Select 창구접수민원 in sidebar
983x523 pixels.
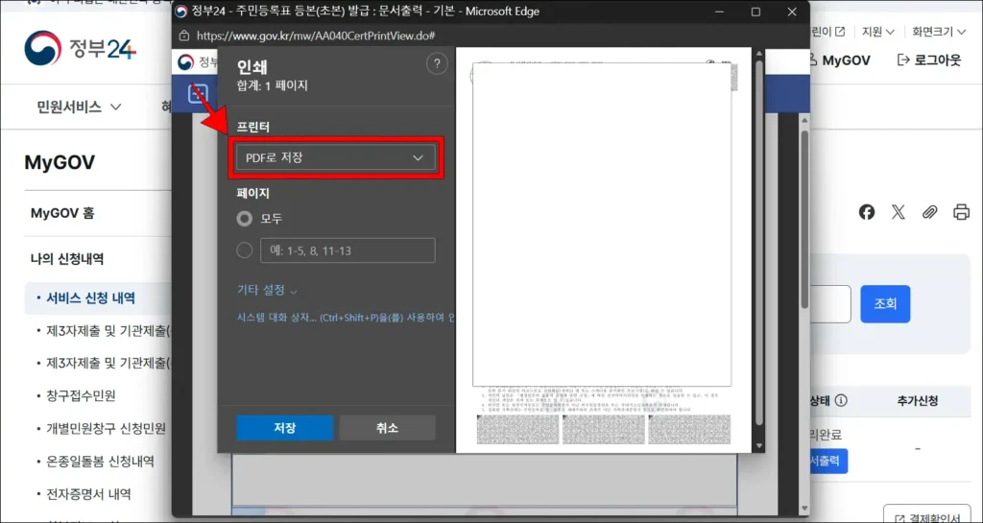coord(81,396)
